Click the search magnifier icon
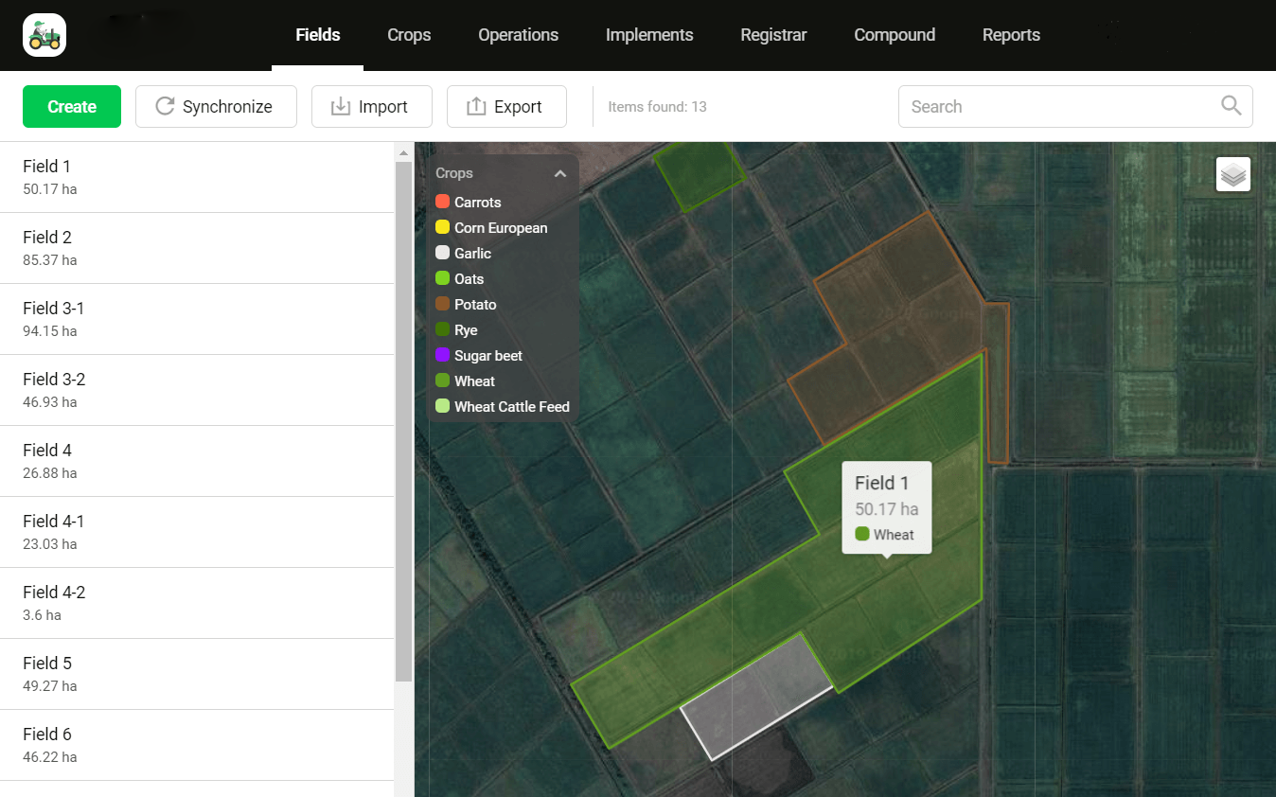The image size is (1276, 797). pyautogui.click(x=1231, y=106)
